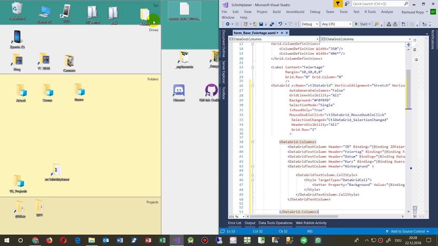Open the Toolbox side tab
Image resolution: width=438 pixels, height=246 pixels.
coord(224,93)
